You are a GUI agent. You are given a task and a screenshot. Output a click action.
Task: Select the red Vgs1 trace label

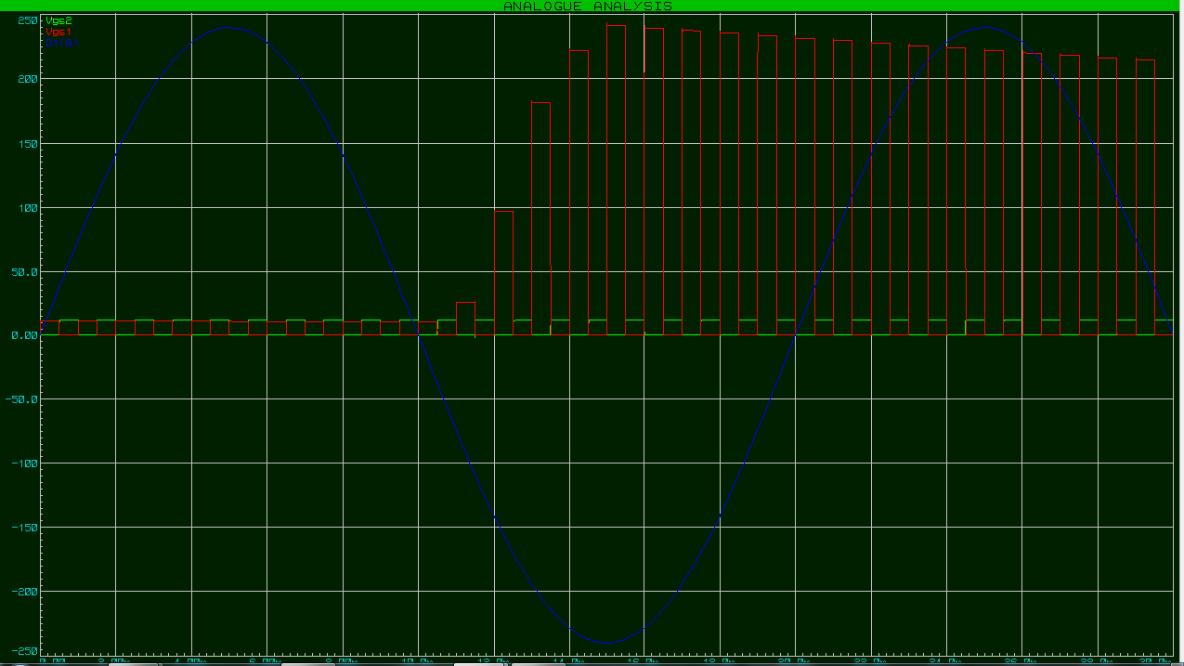point(58,32)
